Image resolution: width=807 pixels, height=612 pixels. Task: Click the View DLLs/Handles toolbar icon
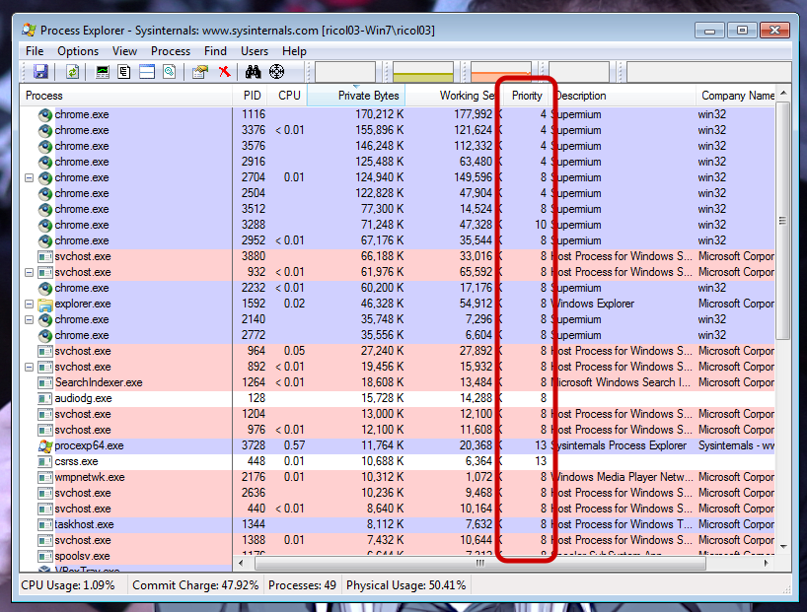170,72
